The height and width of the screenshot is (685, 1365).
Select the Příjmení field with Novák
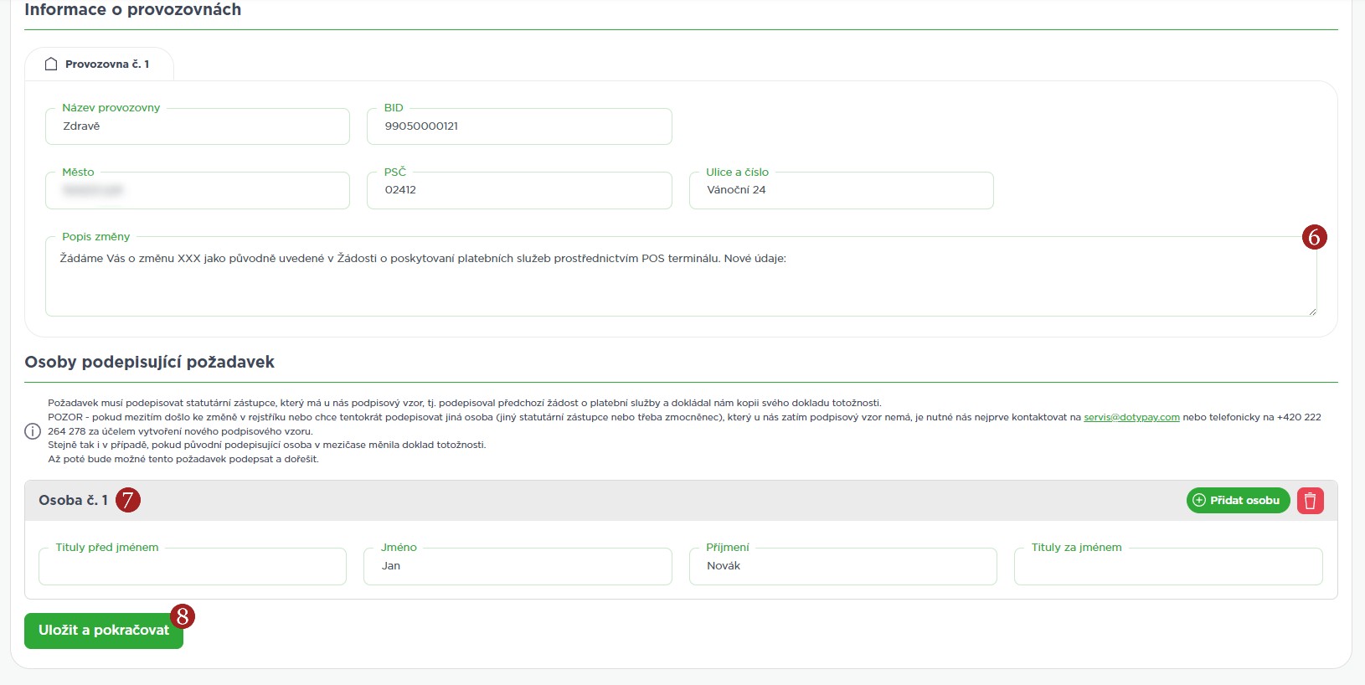click(842, 567)
